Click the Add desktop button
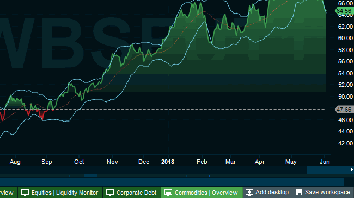Screen dimensions: 354x198 point(267,193)
